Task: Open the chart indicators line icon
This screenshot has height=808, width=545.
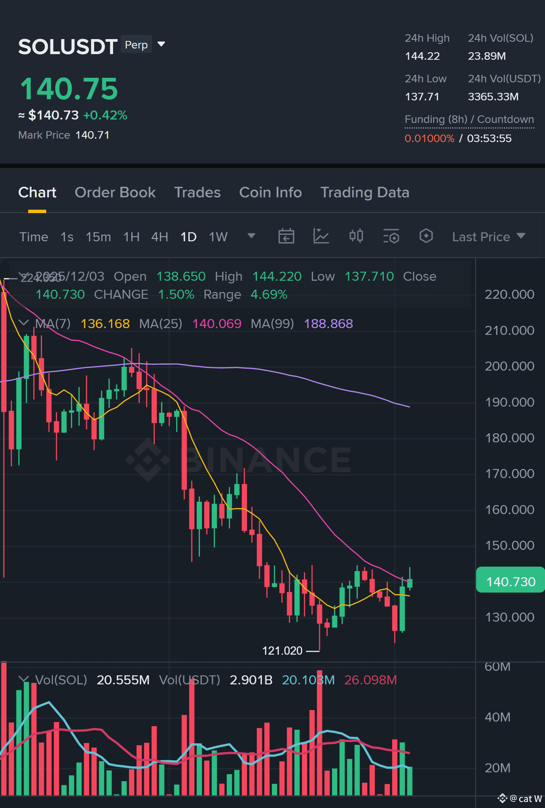Action: coord(321,236)
